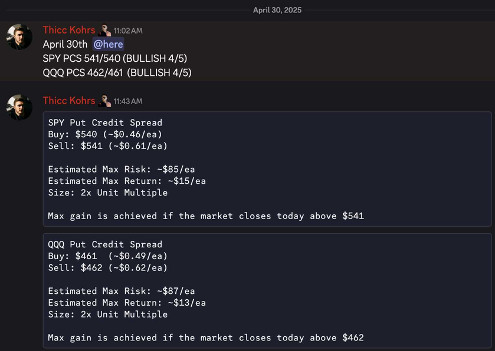Click the Thicc Kohrs username at 11:02 AM
The image size is (495, 351).
[69, 30]
